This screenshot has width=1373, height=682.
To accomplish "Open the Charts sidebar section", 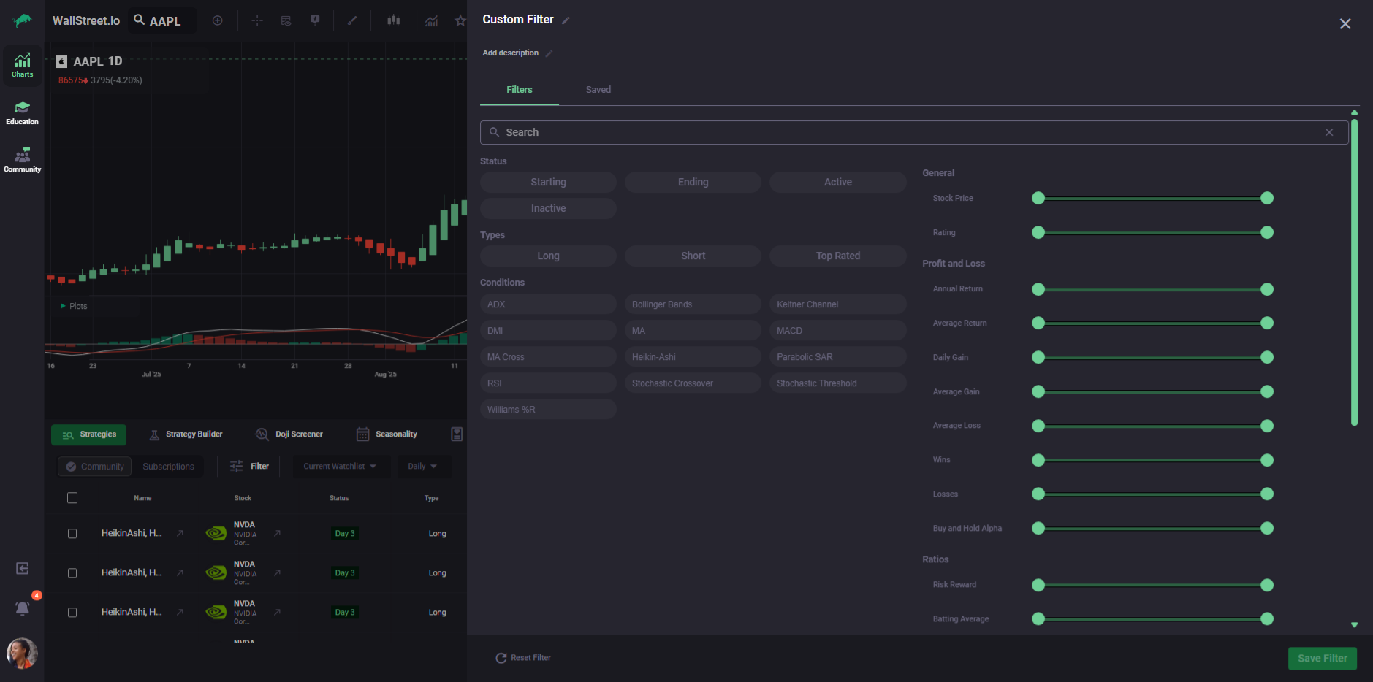I will coord(22,65).
